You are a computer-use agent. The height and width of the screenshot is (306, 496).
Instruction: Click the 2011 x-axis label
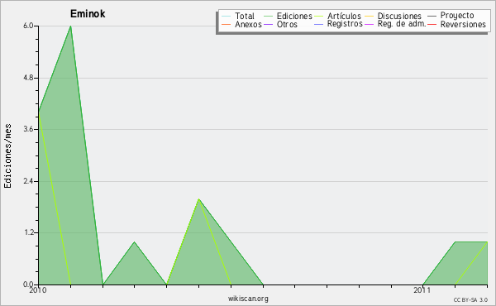(422, 290)
